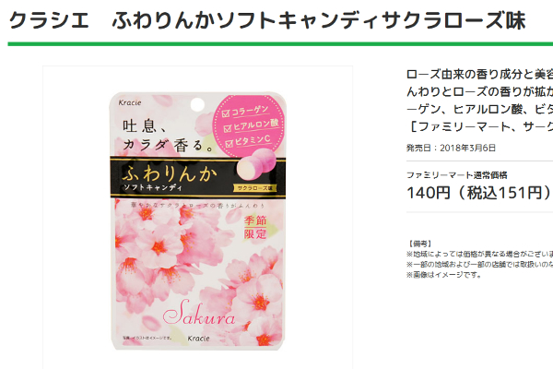This screenshot has width=553, height=369.
Task: Click the 季節限定 seasonal badge
Action: (255, 227)
